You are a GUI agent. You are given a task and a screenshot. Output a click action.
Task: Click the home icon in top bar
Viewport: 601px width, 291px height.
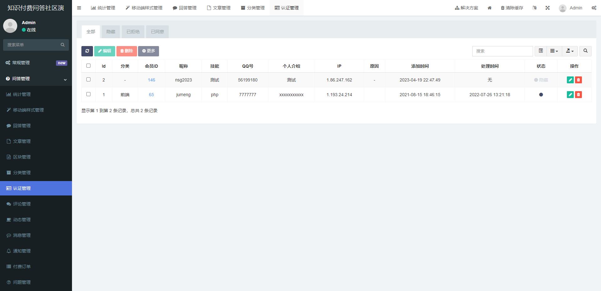pyautogui.click(x=490, y=8)
